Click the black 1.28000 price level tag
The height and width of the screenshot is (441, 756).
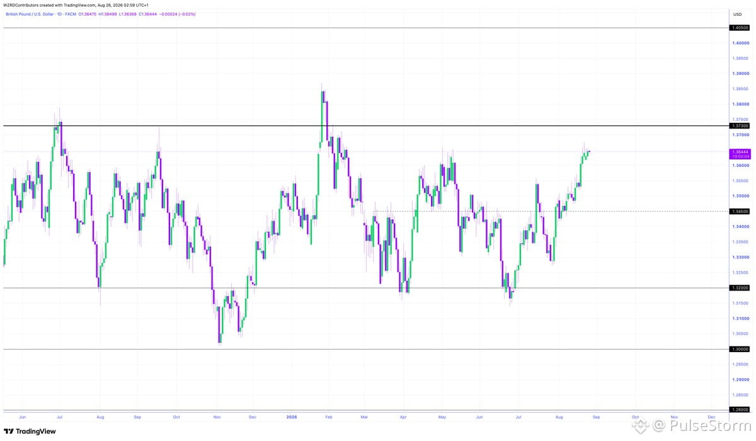[x=740, y=410]
